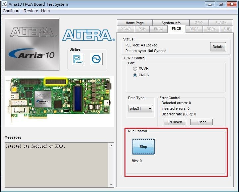239x192 pixels.
Task: Select the CMOS port radio button
Action: 135,75
